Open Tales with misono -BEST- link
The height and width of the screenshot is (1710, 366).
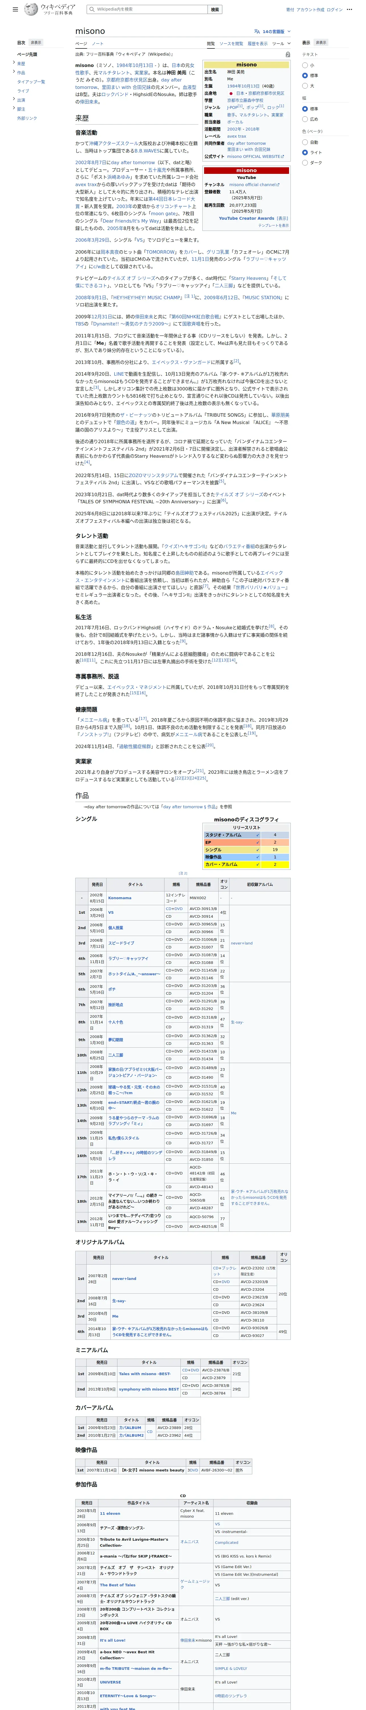tap(145, 1374)
